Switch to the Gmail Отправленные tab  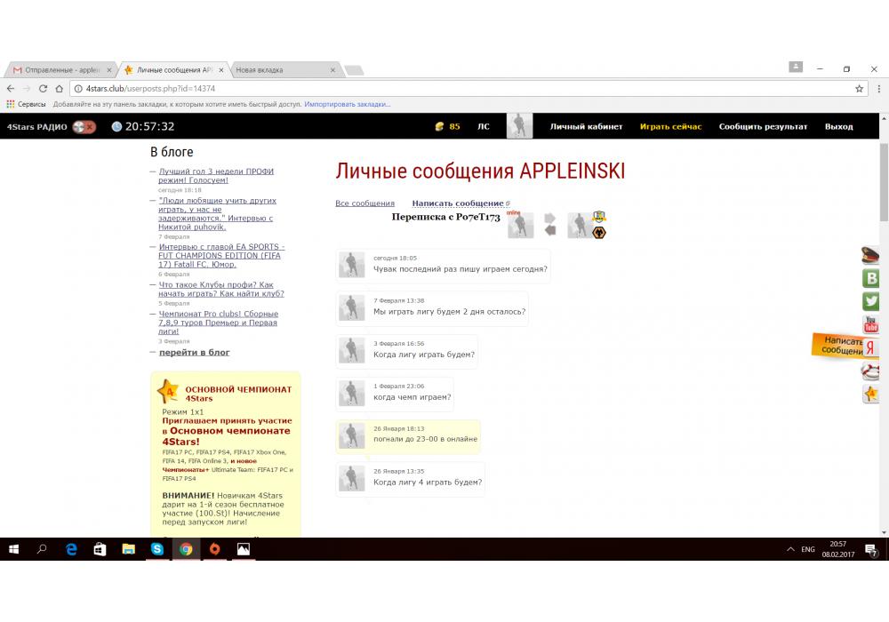click(x=60, y=69)
